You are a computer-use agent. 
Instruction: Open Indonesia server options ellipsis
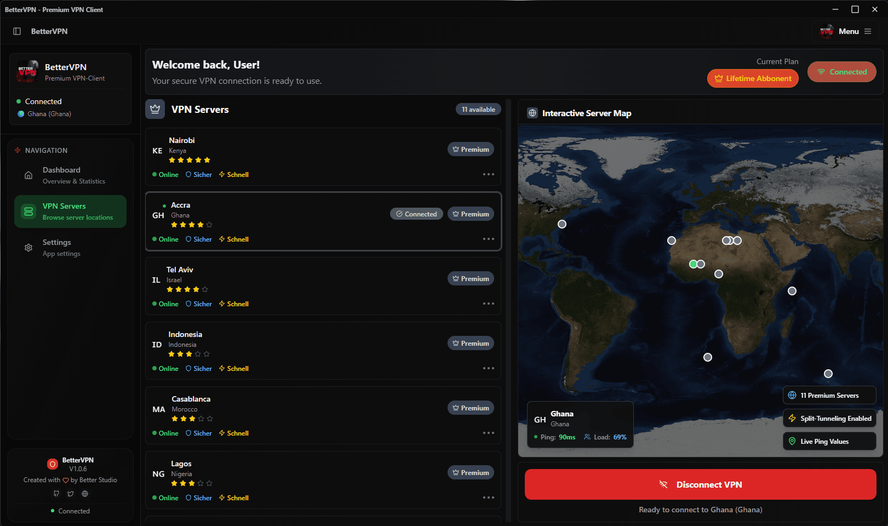click(x=489, y=368)
